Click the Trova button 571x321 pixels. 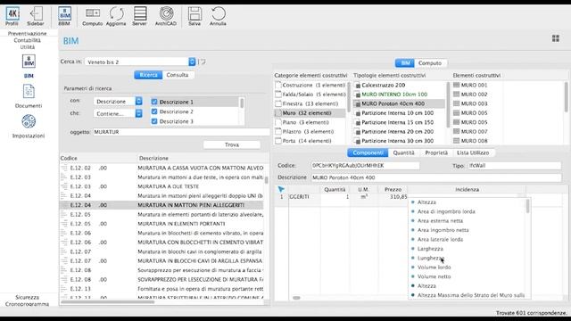232,144
